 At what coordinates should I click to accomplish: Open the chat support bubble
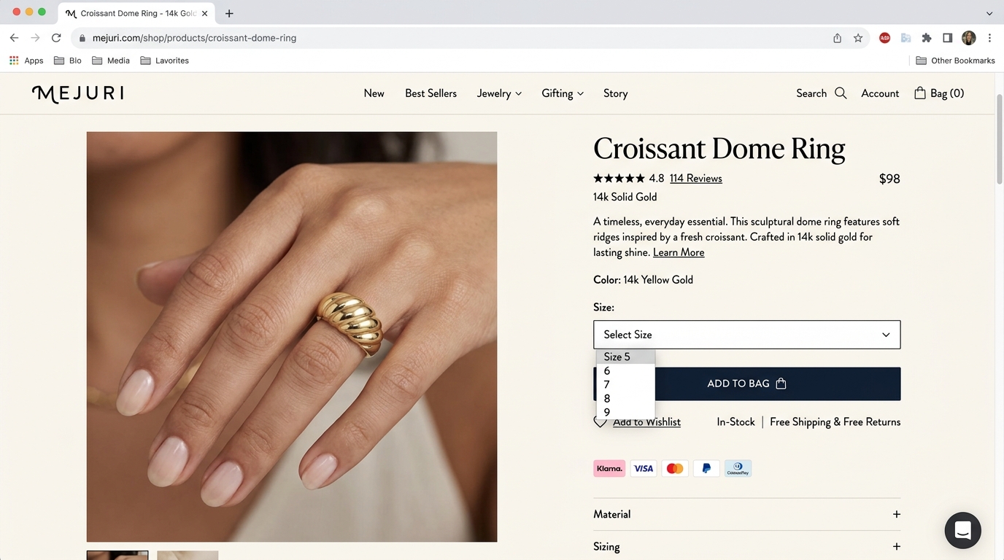click(962, 530)
